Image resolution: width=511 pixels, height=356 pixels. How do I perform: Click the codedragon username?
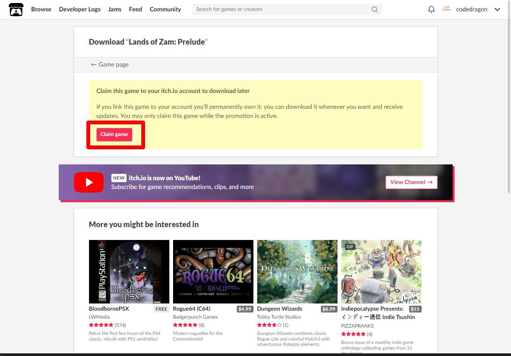tap(472, 9)
